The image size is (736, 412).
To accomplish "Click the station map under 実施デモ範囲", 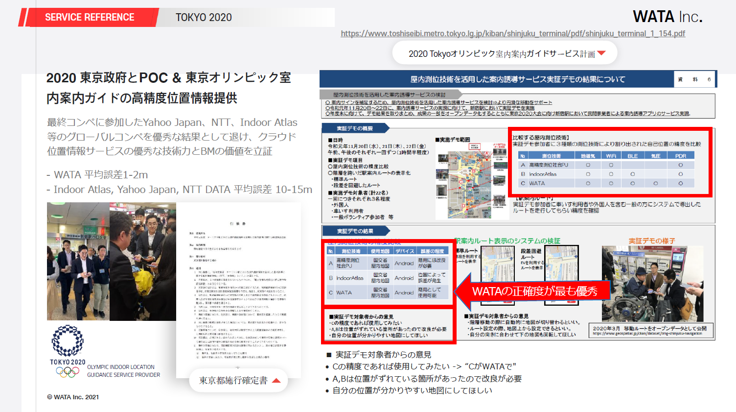I will click(472, 180).
